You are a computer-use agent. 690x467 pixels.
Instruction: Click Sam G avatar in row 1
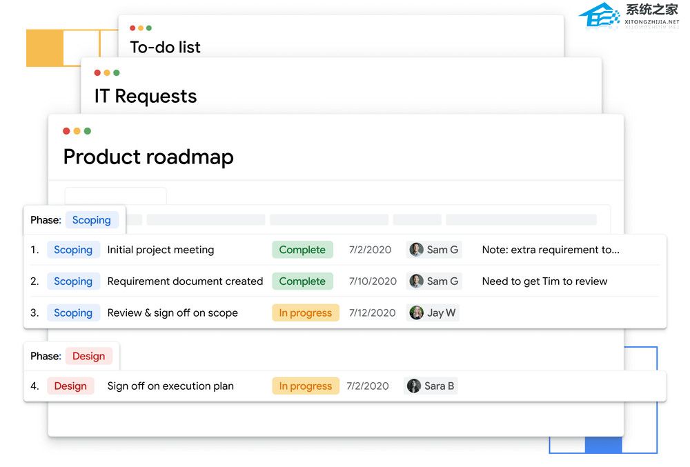[416, 250]
